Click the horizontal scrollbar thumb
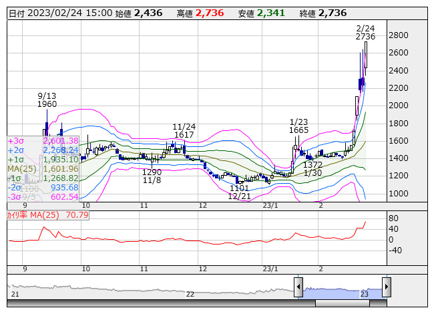This screenshot has width=436, height=314. click(x=343, y=303)
